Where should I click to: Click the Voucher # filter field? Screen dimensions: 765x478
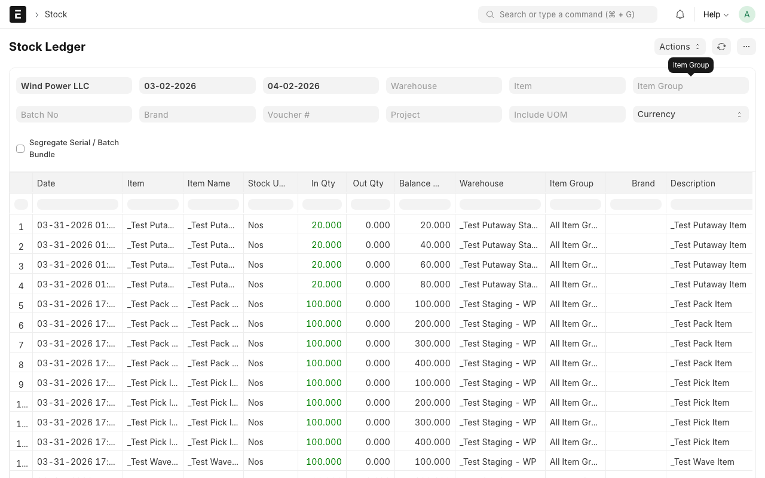[x=320, y=114]
